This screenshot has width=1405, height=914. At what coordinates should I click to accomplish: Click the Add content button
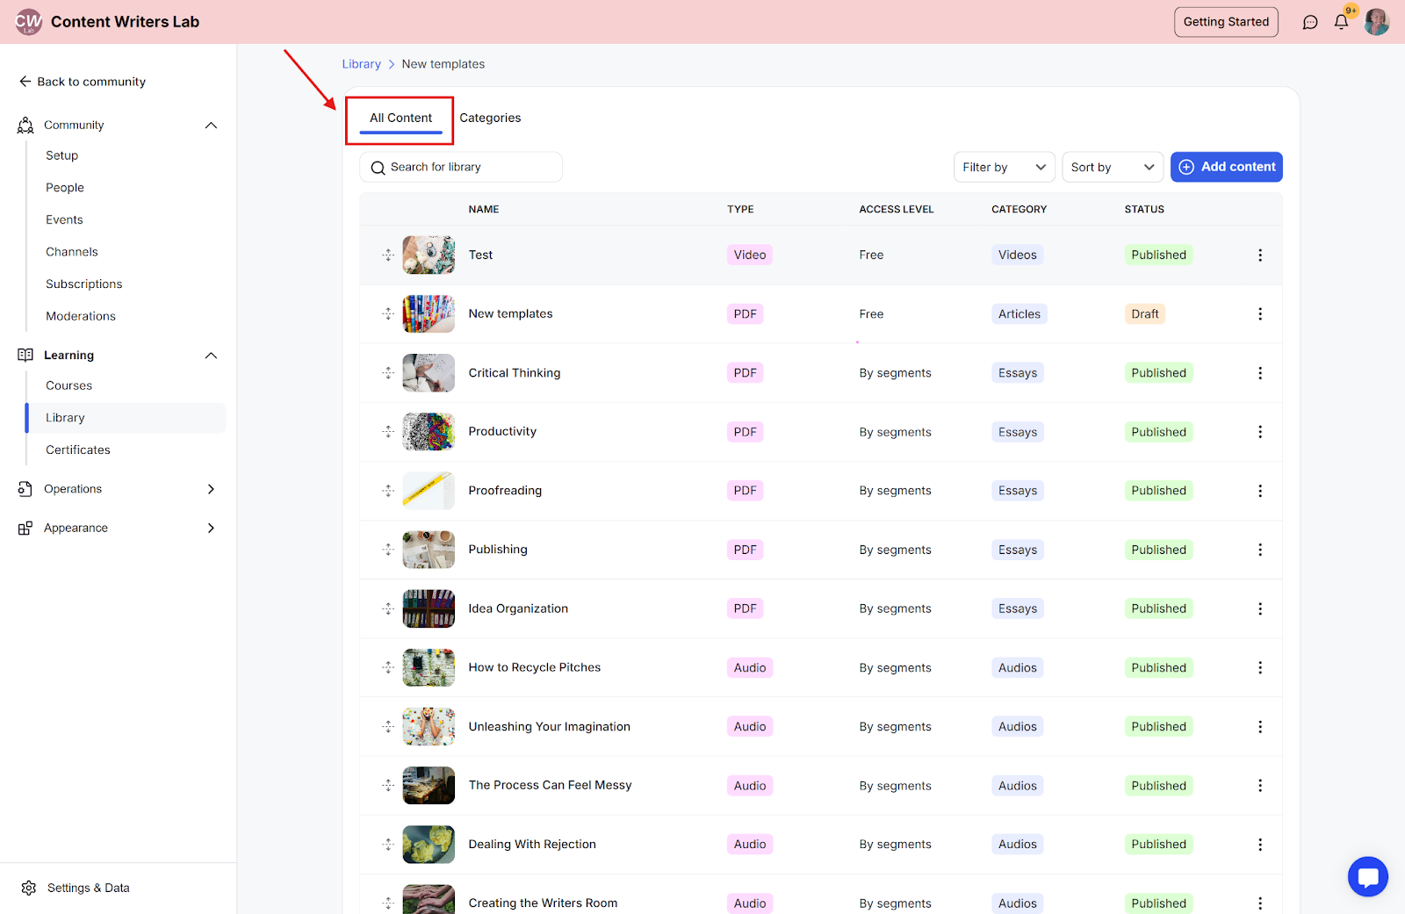[x=1226, y=167]
